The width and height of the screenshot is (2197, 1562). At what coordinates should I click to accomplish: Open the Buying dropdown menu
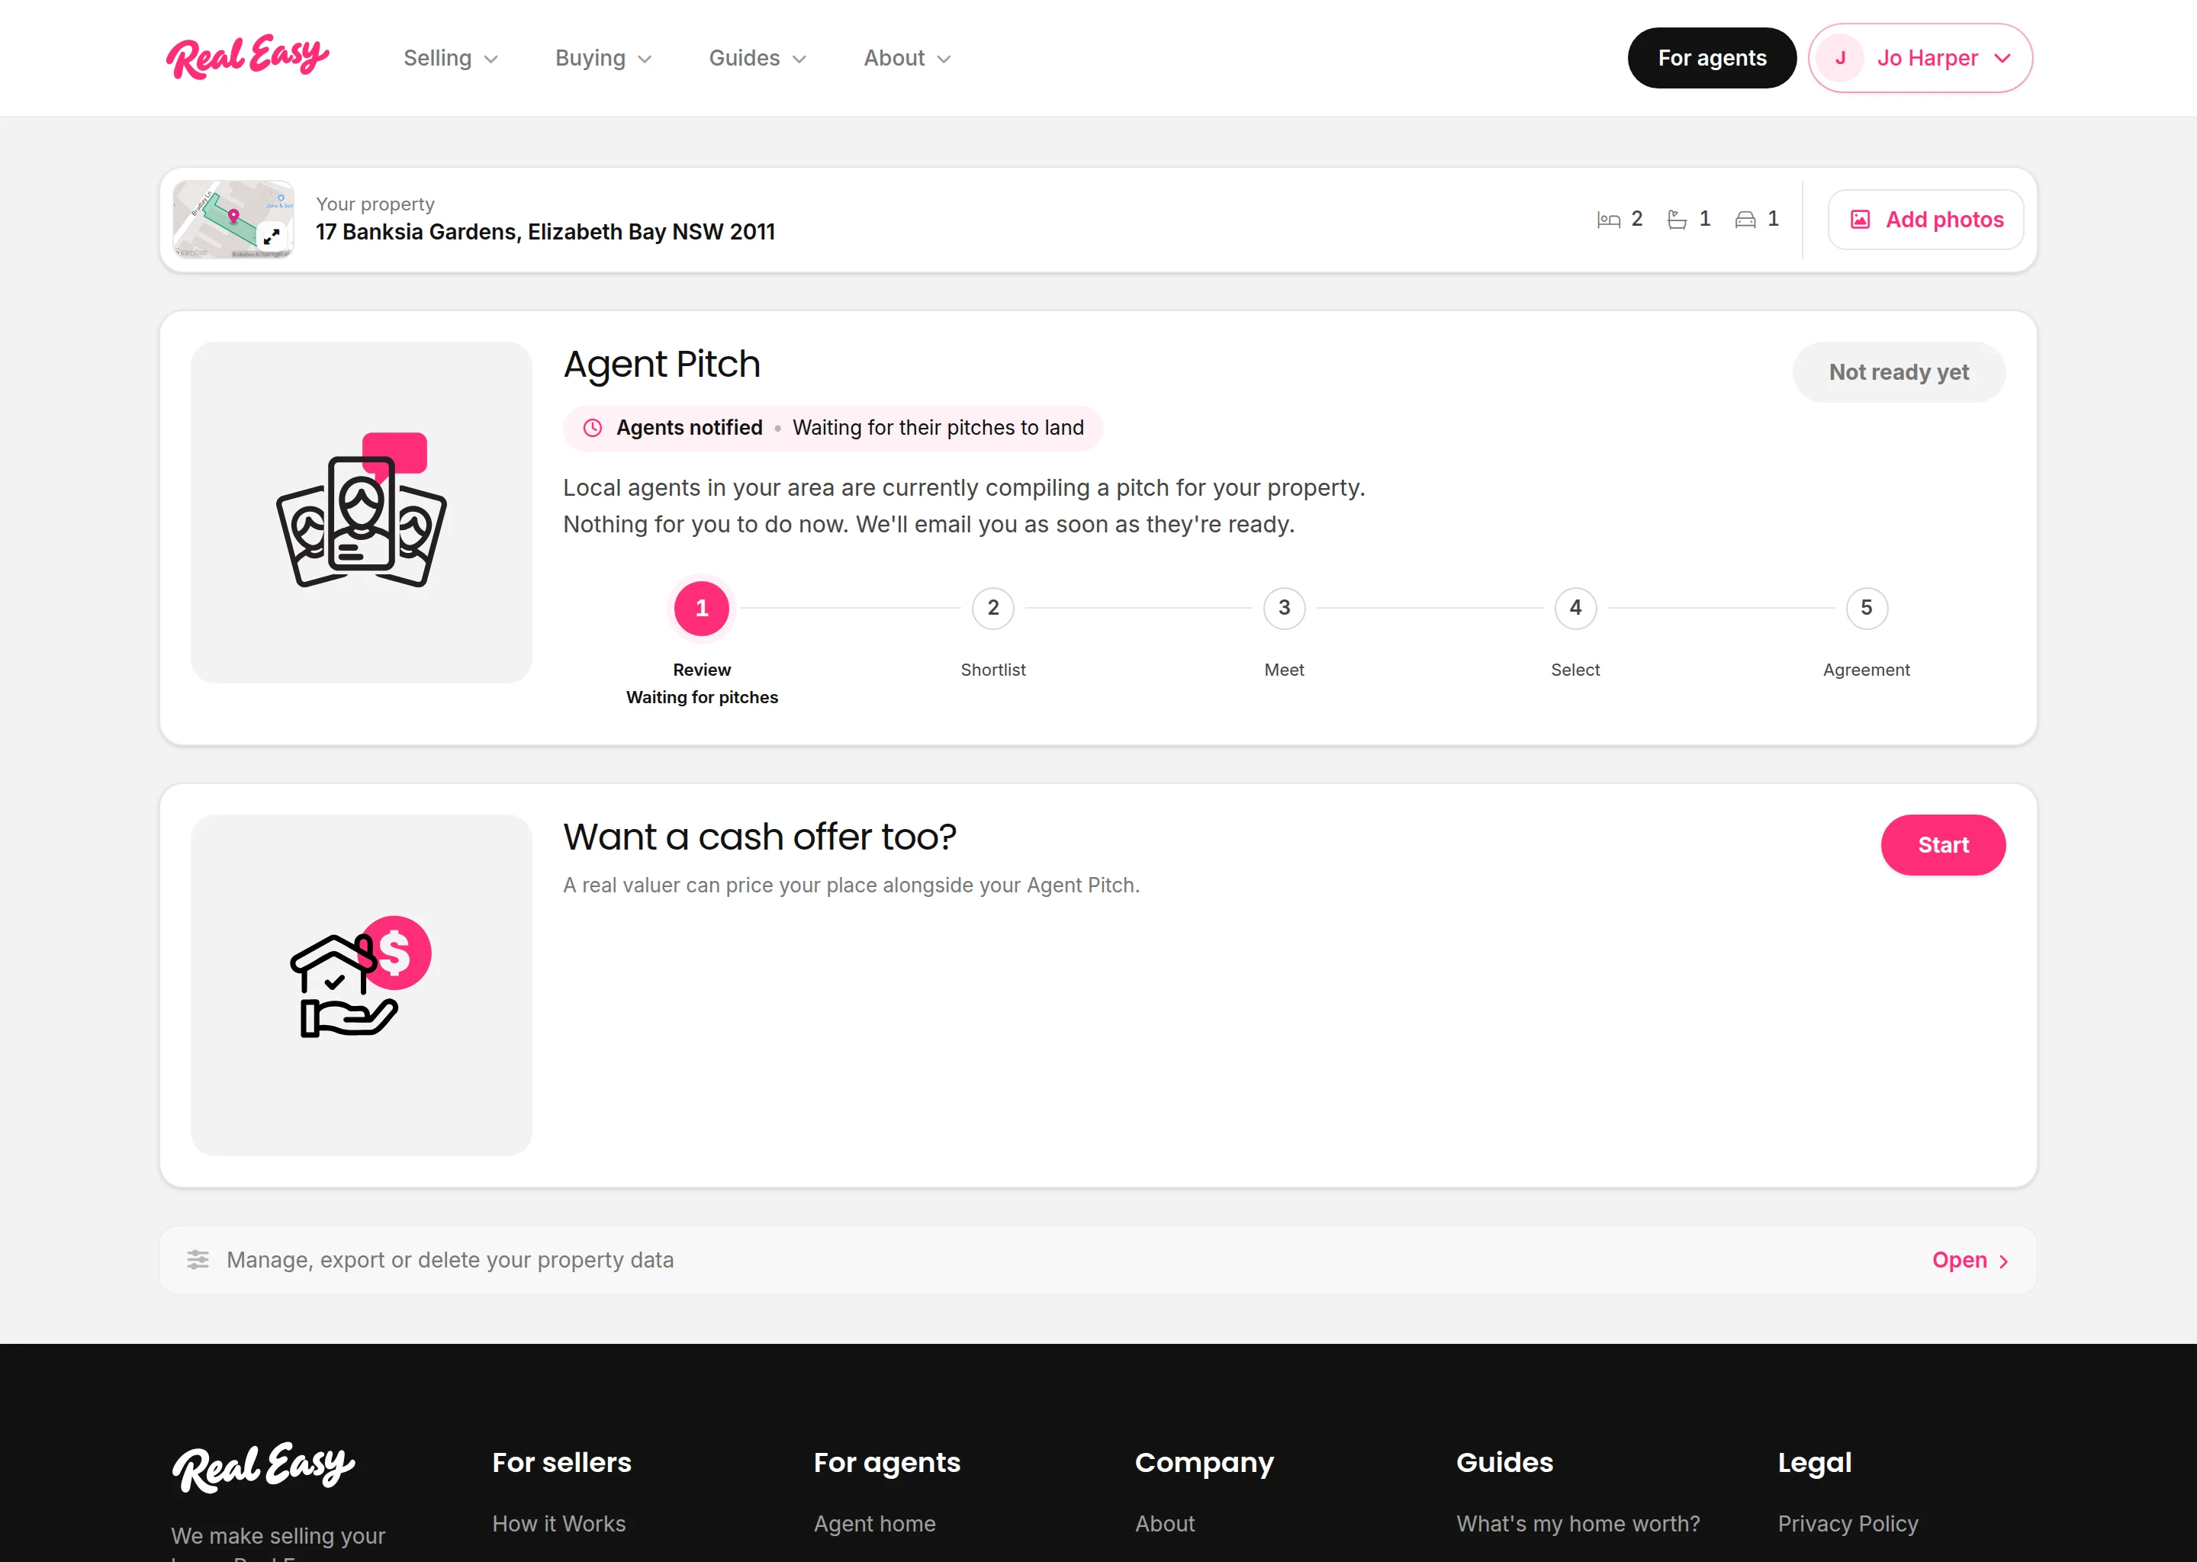[603, 58]
